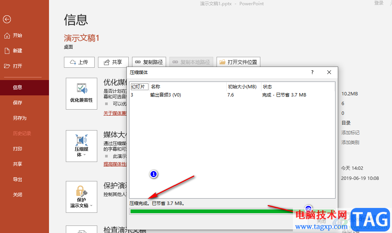
Task: Choose 另存为 in the sidebar
Action: pos(19,118)
